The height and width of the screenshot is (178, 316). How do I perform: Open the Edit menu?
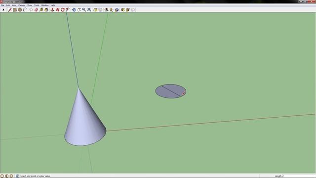pos(8,5)
